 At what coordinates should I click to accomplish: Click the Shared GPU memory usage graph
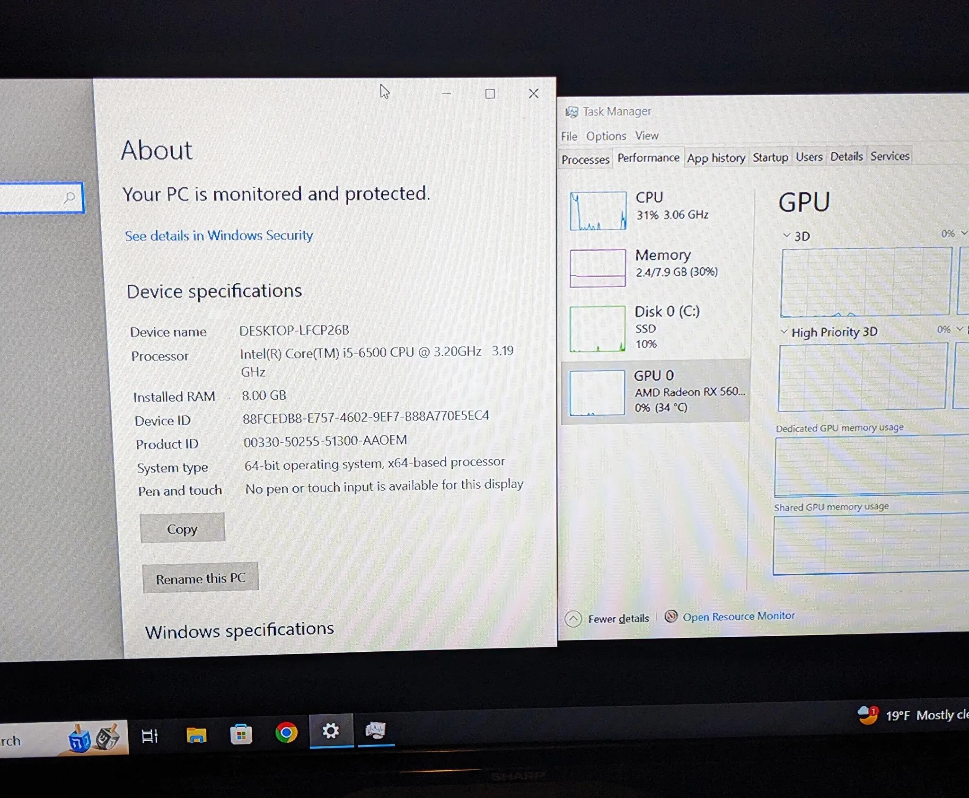871,544
